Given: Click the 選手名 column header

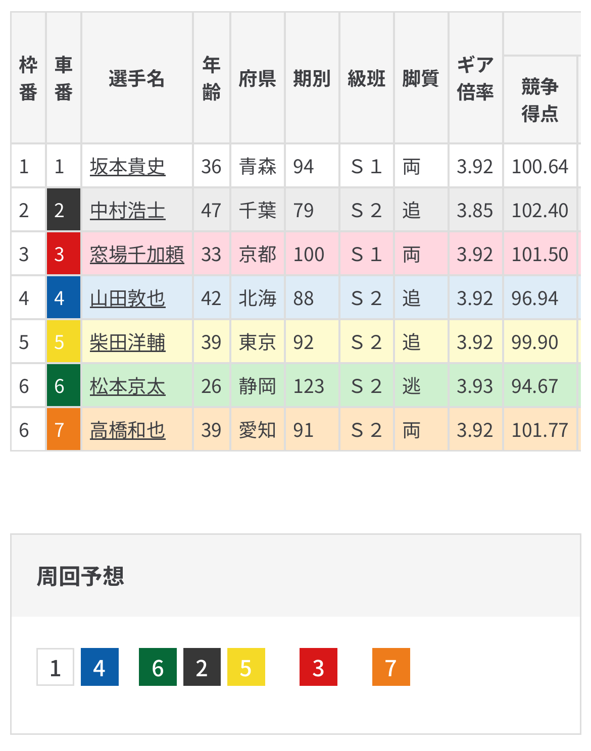Looking at the screenshot, I should [136, 78].
